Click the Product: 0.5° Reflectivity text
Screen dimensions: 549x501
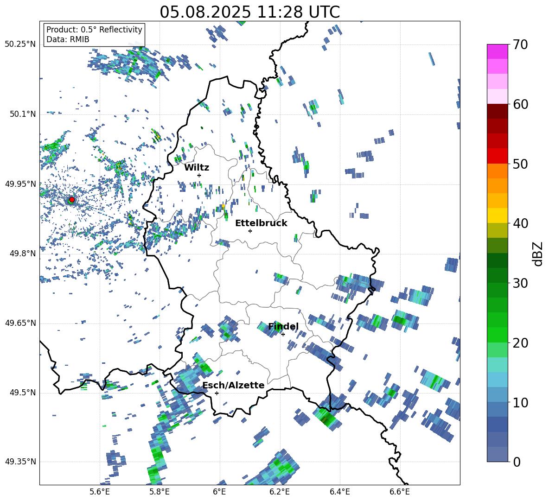tap(94, 30)
